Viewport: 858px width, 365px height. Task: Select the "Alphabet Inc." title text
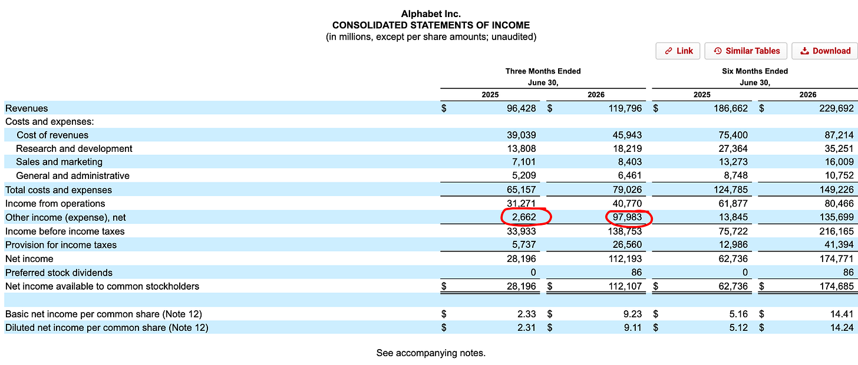[431, 14]
